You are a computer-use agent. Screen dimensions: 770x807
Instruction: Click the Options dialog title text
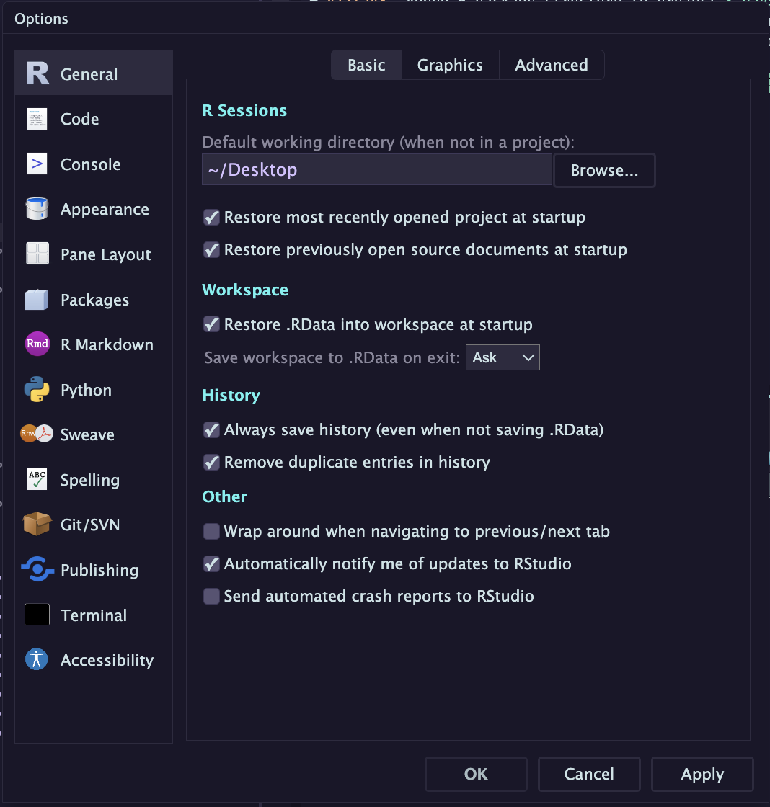click(41, 19)
